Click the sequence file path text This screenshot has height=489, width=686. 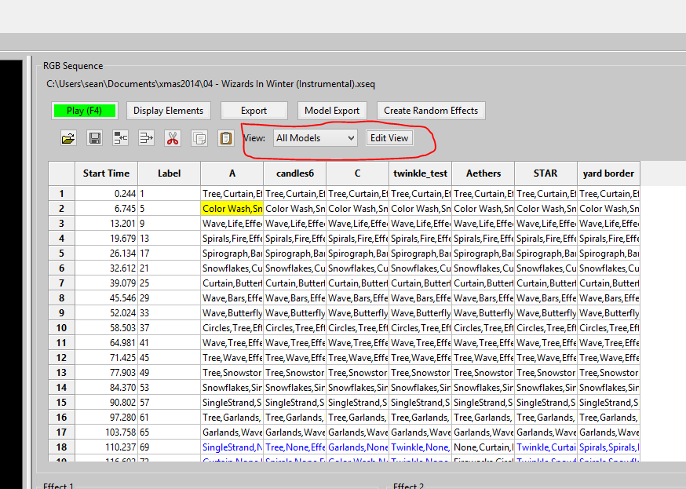click(x=210, y=84)
